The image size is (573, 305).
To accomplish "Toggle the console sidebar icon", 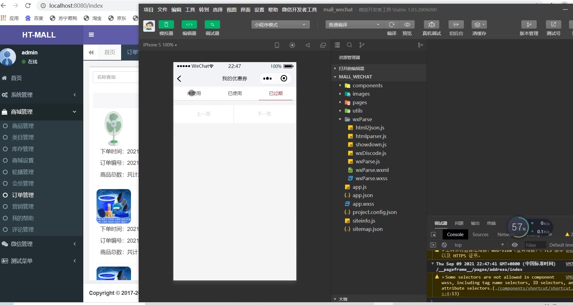I will click(x=433, y=245).
